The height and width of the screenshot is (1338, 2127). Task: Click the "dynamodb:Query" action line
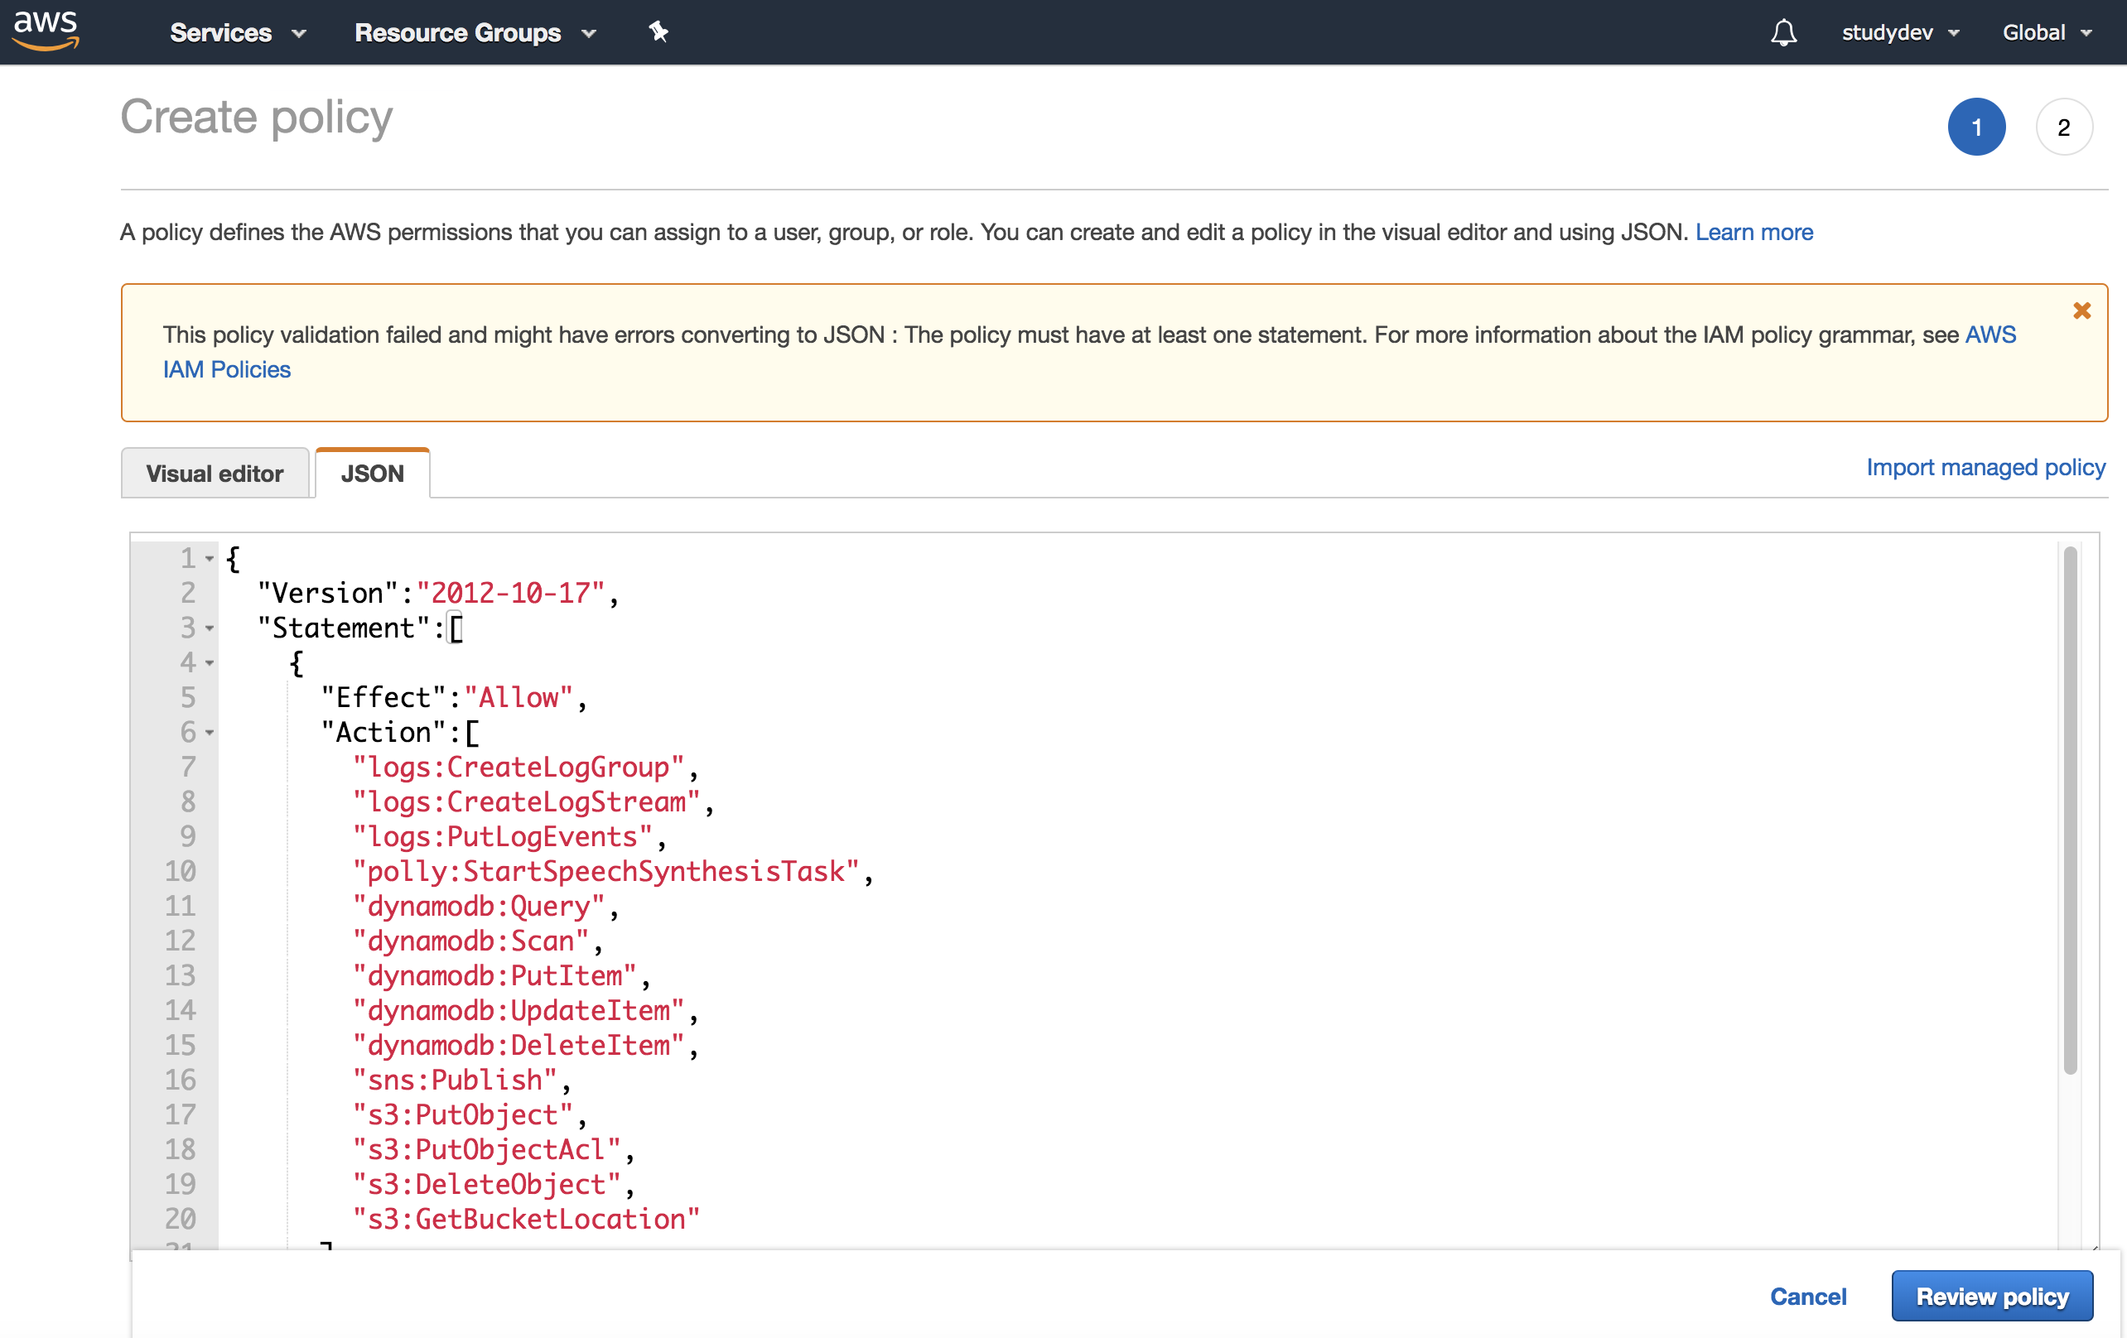[x=486, y=906]
